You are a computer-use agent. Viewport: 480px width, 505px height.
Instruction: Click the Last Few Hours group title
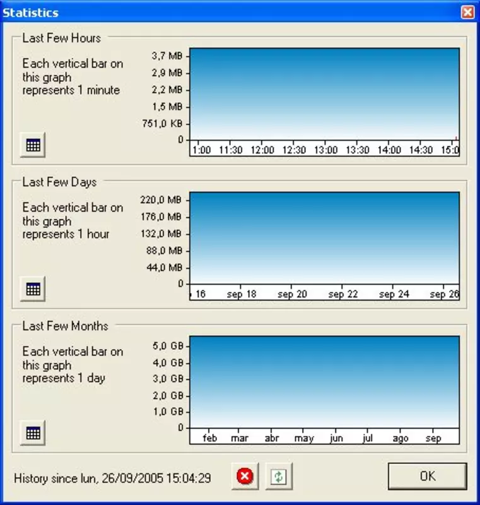[x=61, y=38]
